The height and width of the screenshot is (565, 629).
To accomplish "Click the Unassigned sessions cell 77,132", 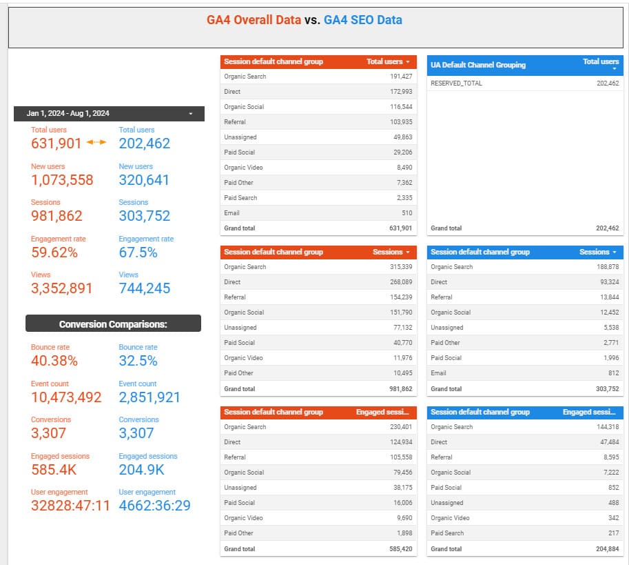I will (403, 328).
